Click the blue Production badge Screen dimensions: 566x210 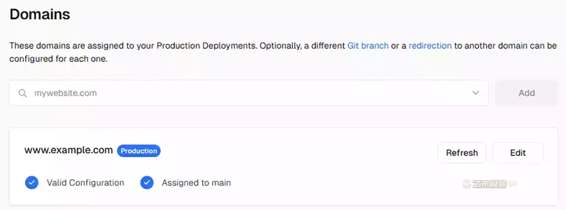point(139,151)
